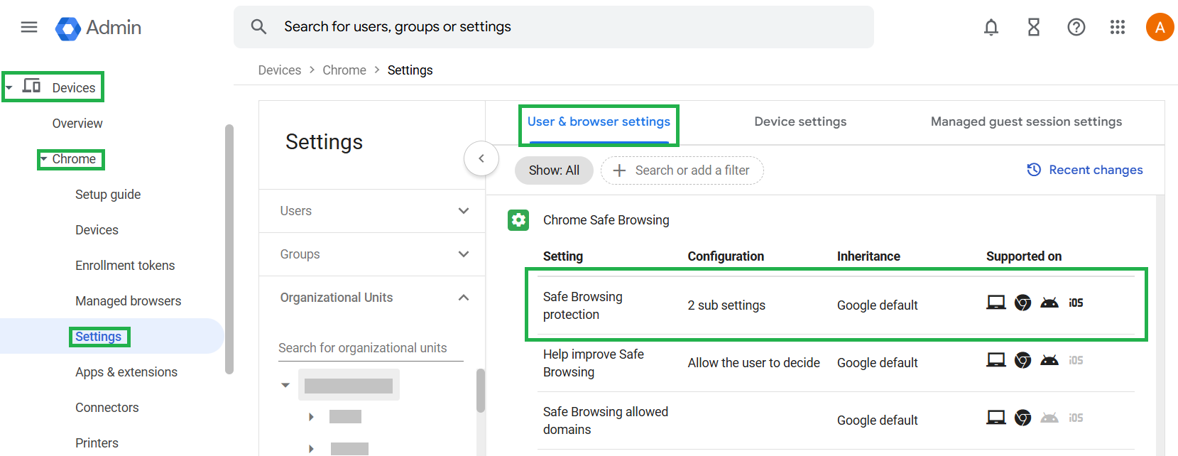Expand the first child organizational unit
The height and width of the screenshot is (456, 1178).
(x=311, y=417)
